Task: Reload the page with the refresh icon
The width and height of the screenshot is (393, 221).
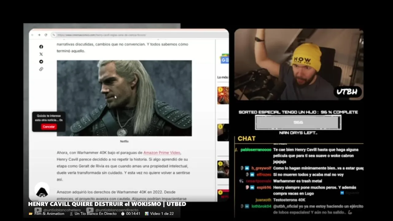Action: tap(46, 35)
